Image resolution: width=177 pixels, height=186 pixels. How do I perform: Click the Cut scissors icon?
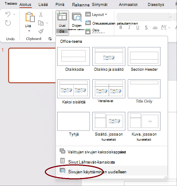click(41, 14)
